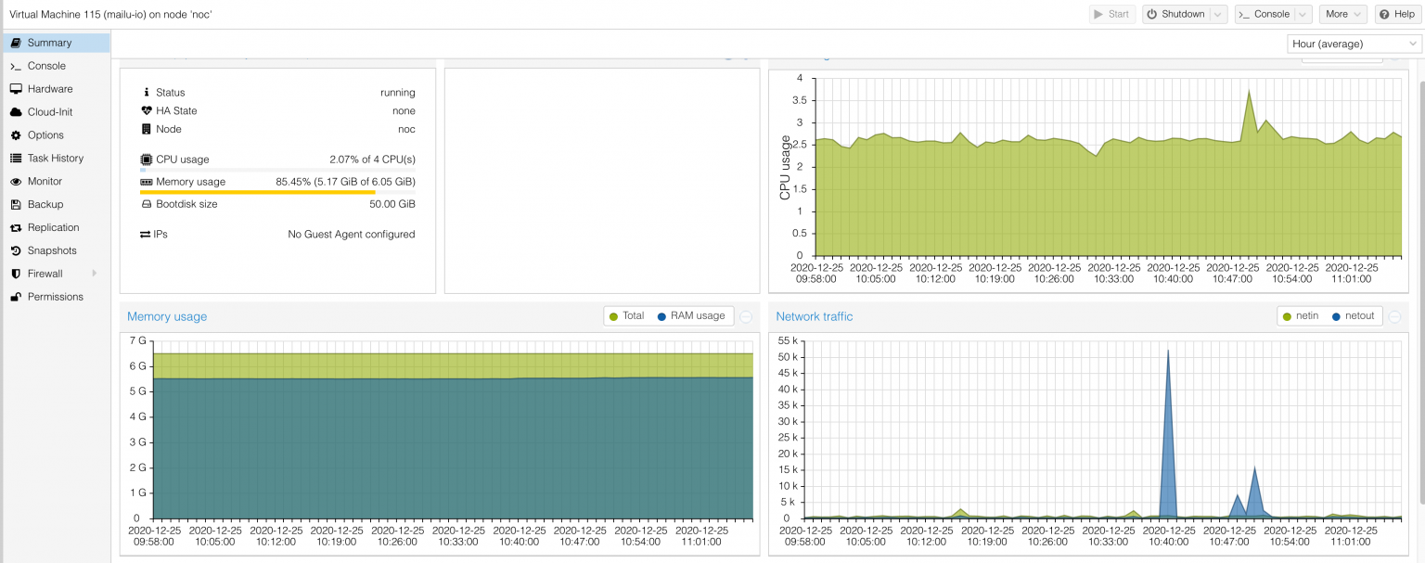Collapse the Memory usage panel
Viewport: 1425px width, 563px height.
point(745,315)
